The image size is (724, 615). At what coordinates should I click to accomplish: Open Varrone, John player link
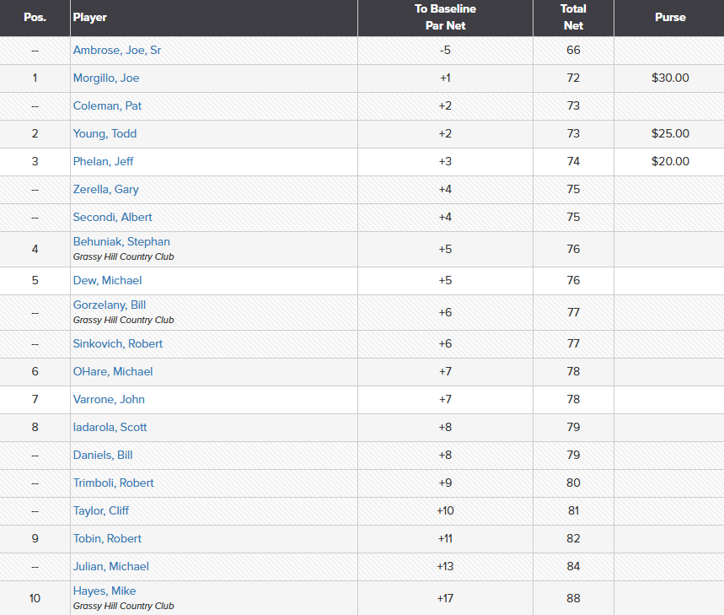point(109,399)
